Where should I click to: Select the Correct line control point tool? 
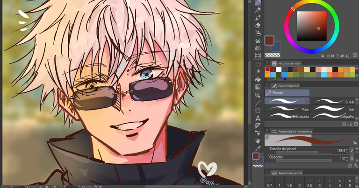pos(258,133)
